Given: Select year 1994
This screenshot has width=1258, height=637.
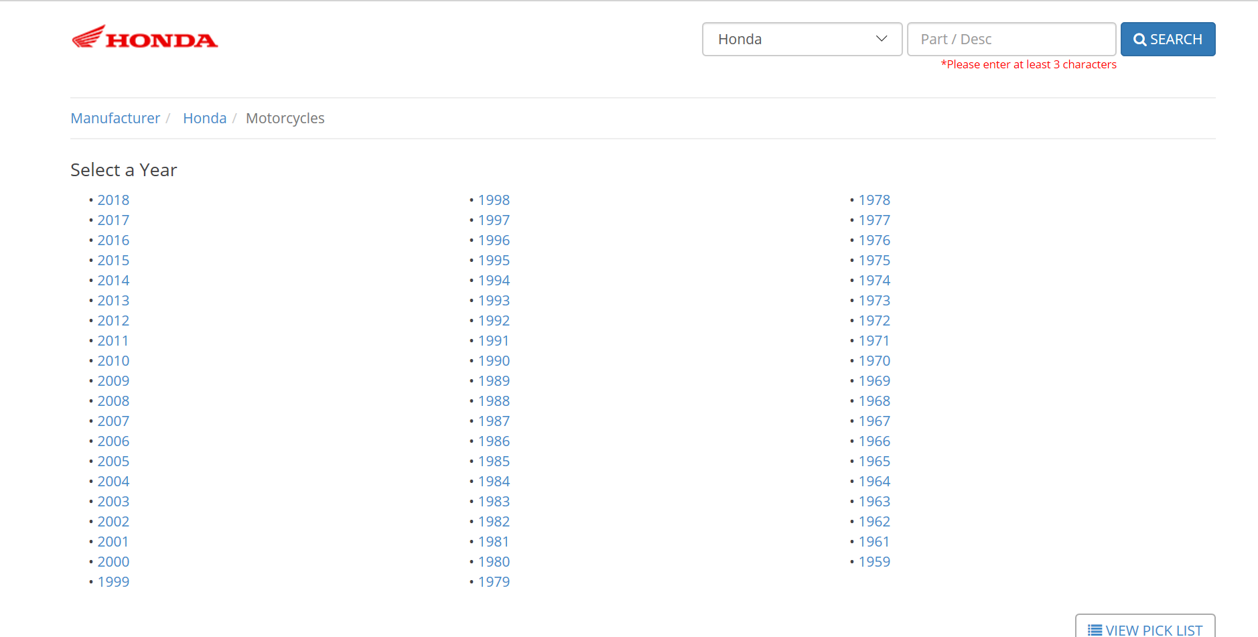Looking at the screenshot, I should coord(494,281).
